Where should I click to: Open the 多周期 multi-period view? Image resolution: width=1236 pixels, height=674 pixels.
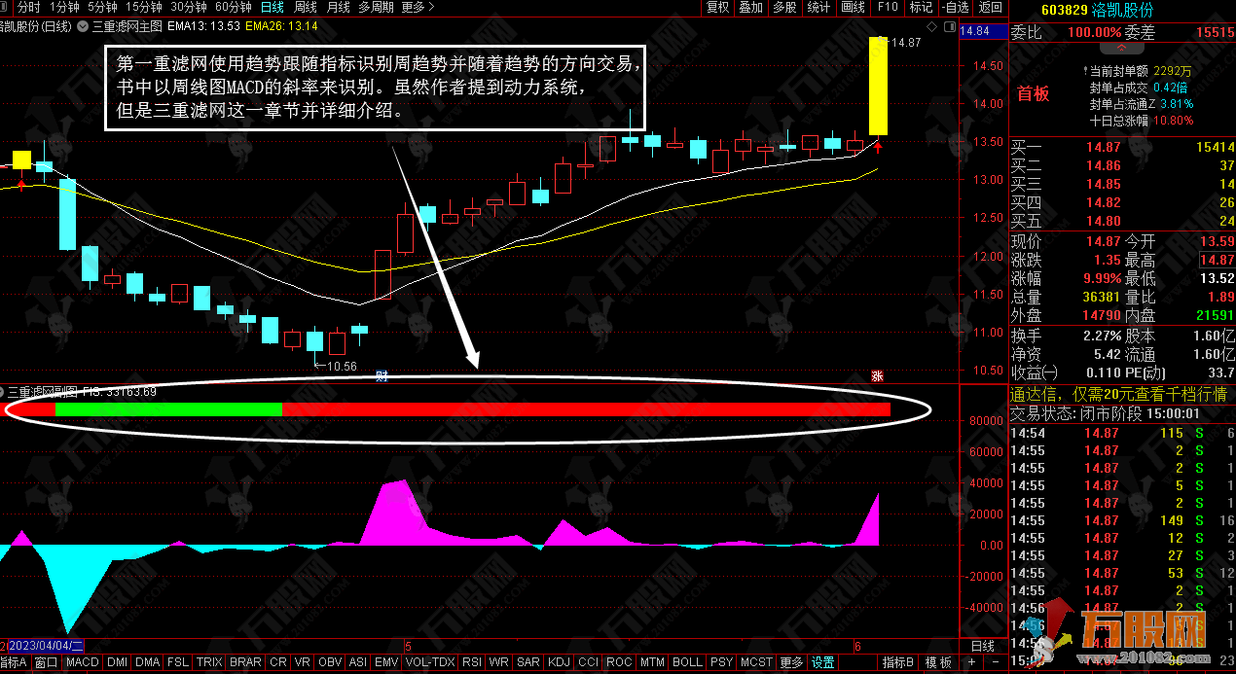376,7
